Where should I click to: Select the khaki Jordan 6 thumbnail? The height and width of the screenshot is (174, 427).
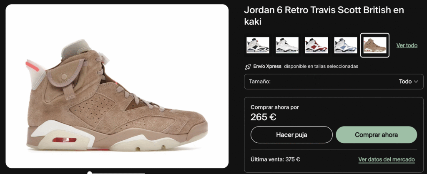point(375,45)
